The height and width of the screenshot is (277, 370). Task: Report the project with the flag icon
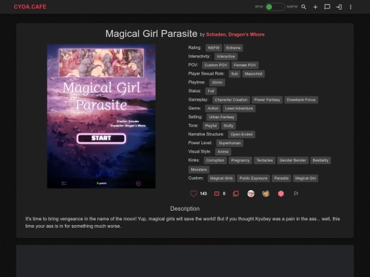click(x=296, y=194)
